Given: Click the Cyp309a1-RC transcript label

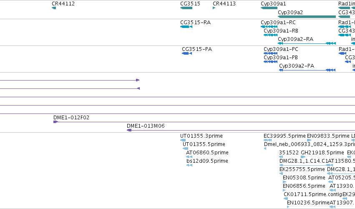Looking at the screenshot, I should click(x=278, y=23).
